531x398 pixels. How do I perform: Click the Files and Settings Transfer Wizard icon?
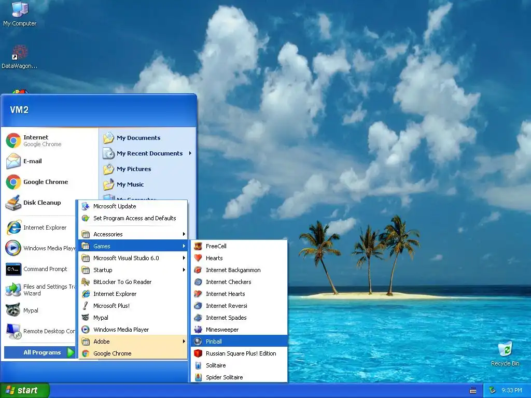[13, 290]
